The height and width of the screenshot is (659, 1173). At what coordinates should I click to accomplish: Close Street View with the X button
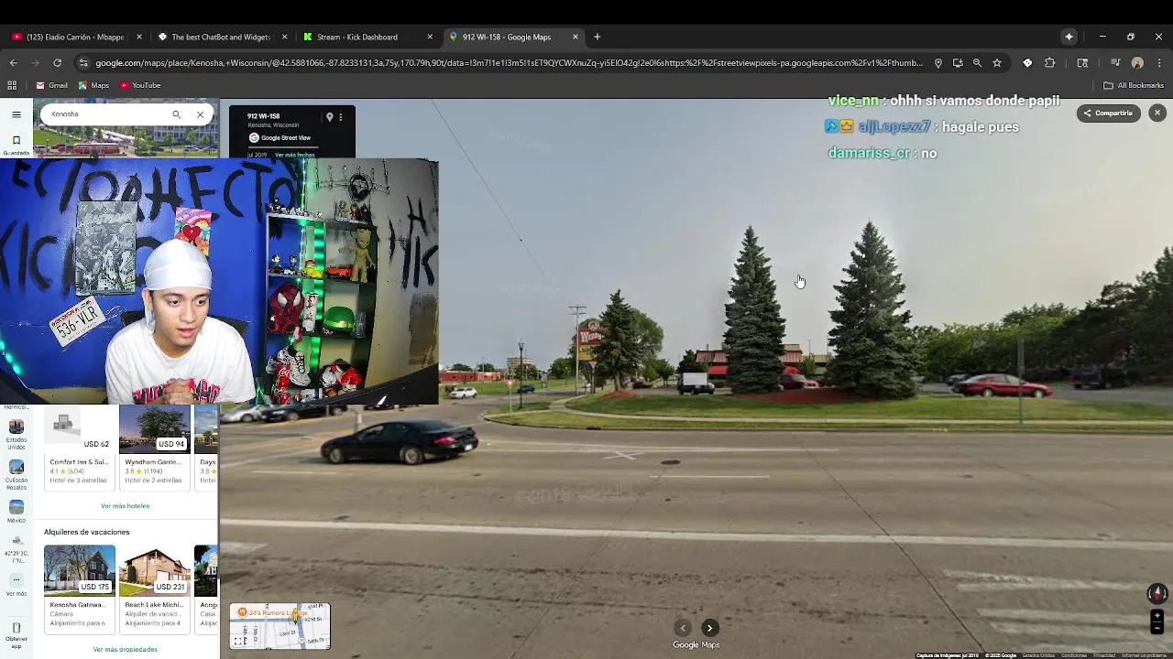(x=1157, y=113)
